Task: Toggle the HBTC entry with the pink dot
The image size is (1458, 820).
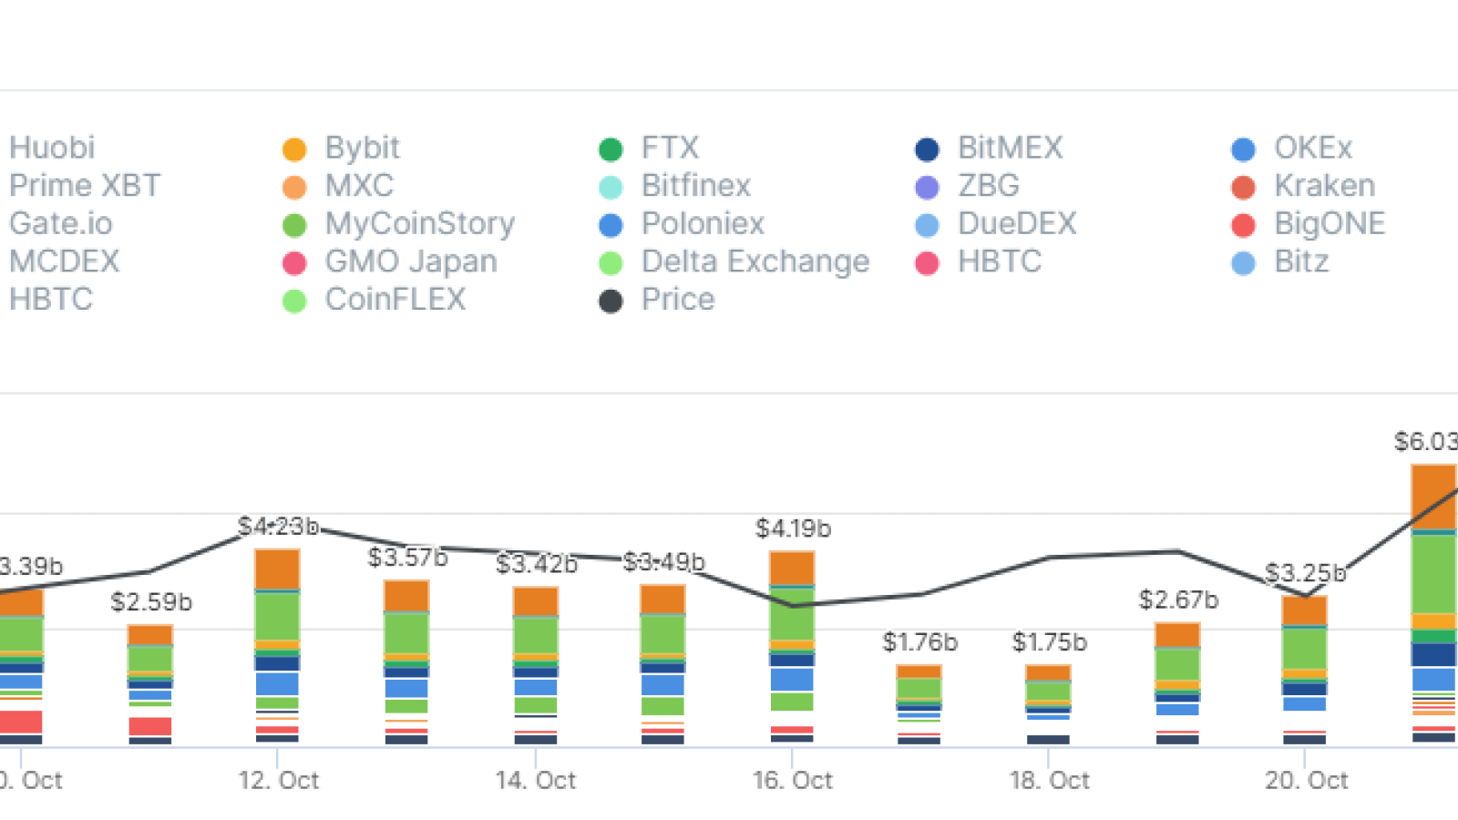Action: (978, 262)
